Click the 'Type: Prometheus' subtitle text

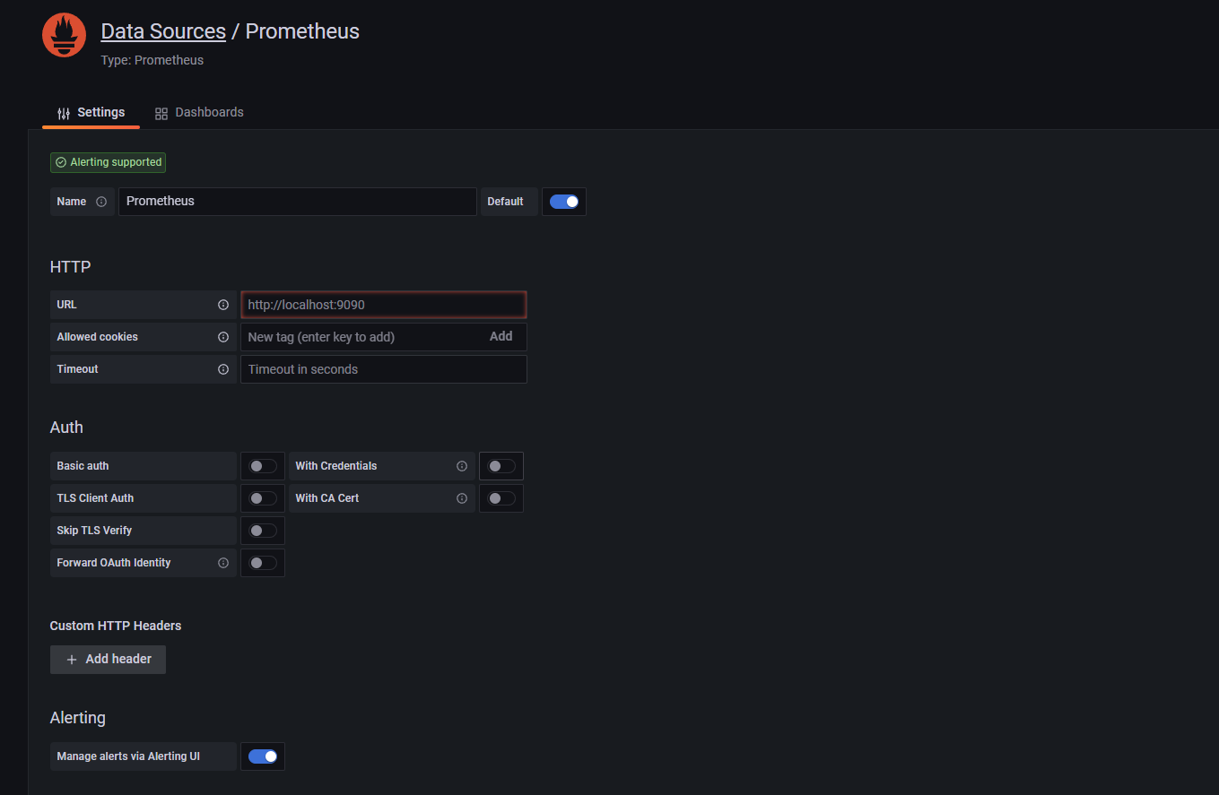tap(152, 60)
